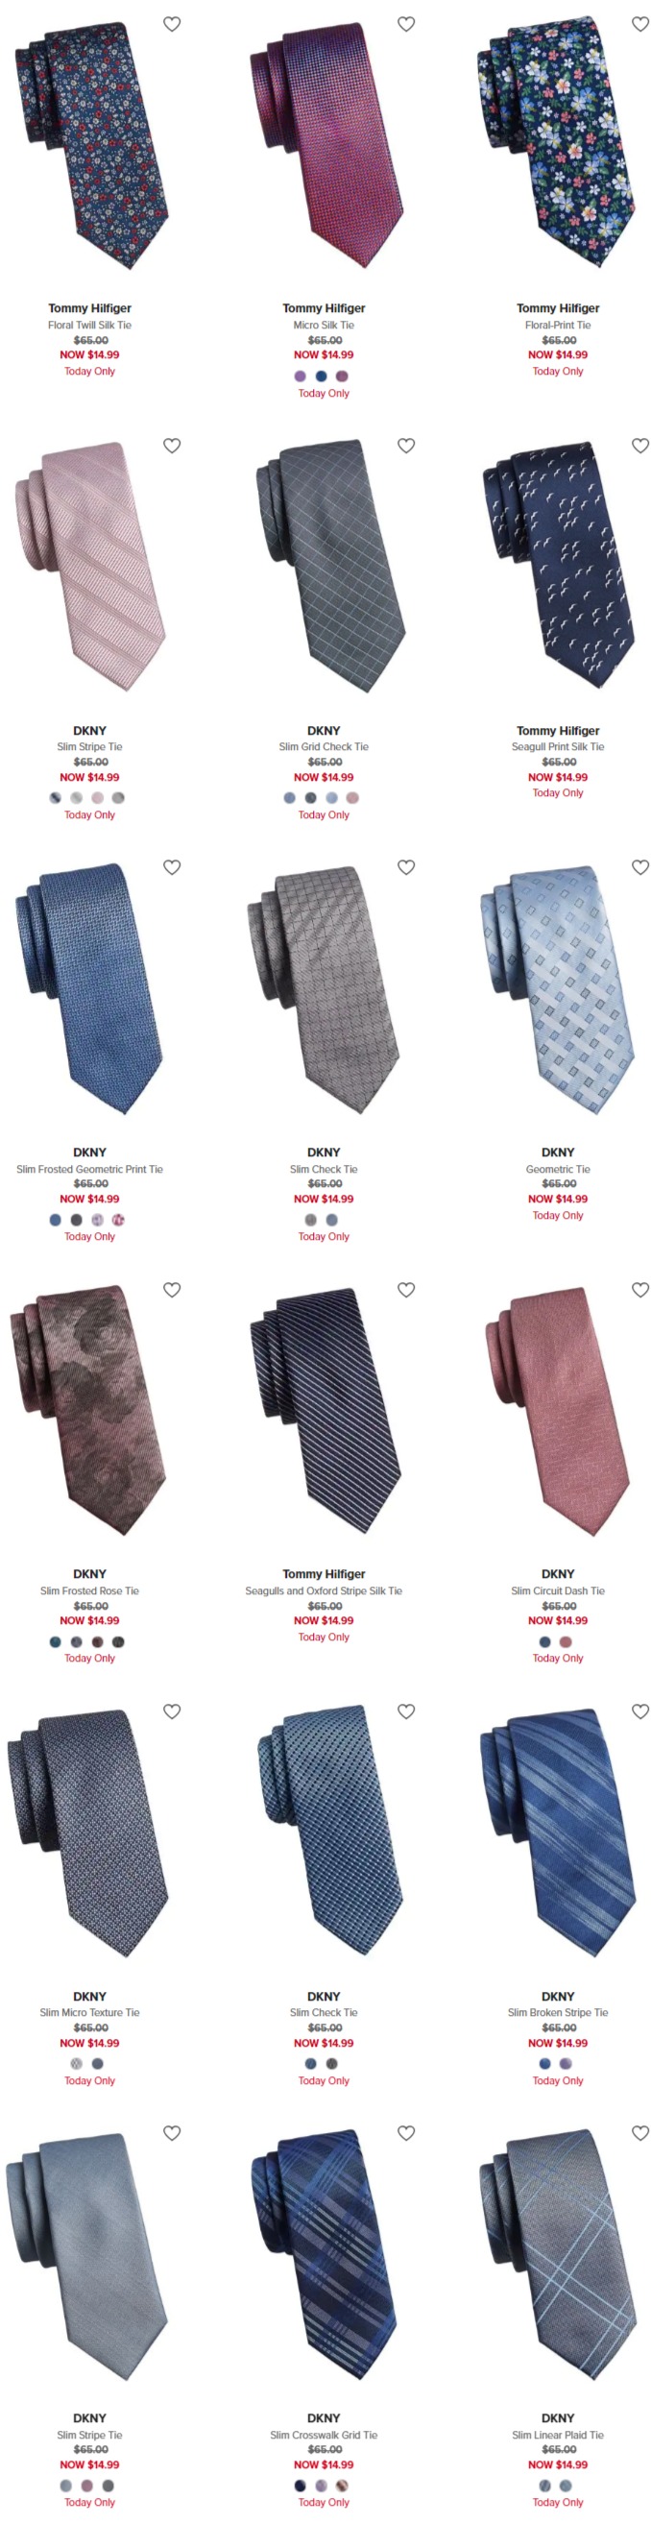Choose pink swatch for Slim Grid Check Tie

click(352, 797)
